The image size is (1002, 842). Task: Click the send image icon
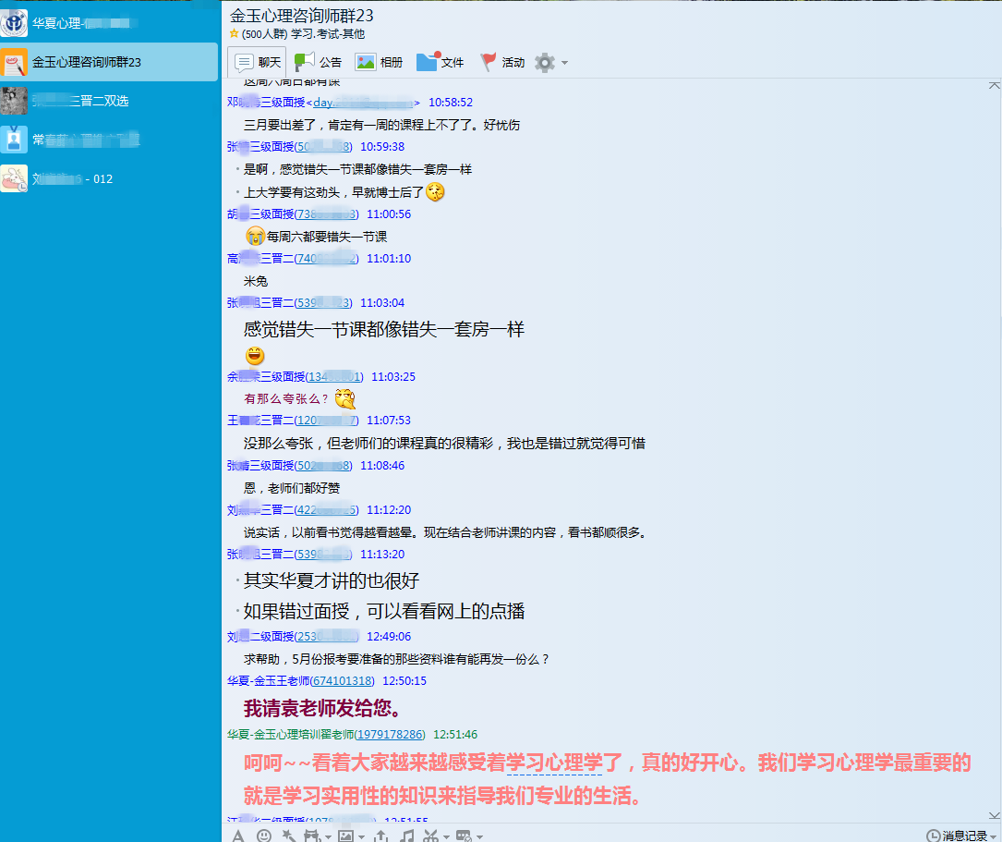tap(345, 836)
